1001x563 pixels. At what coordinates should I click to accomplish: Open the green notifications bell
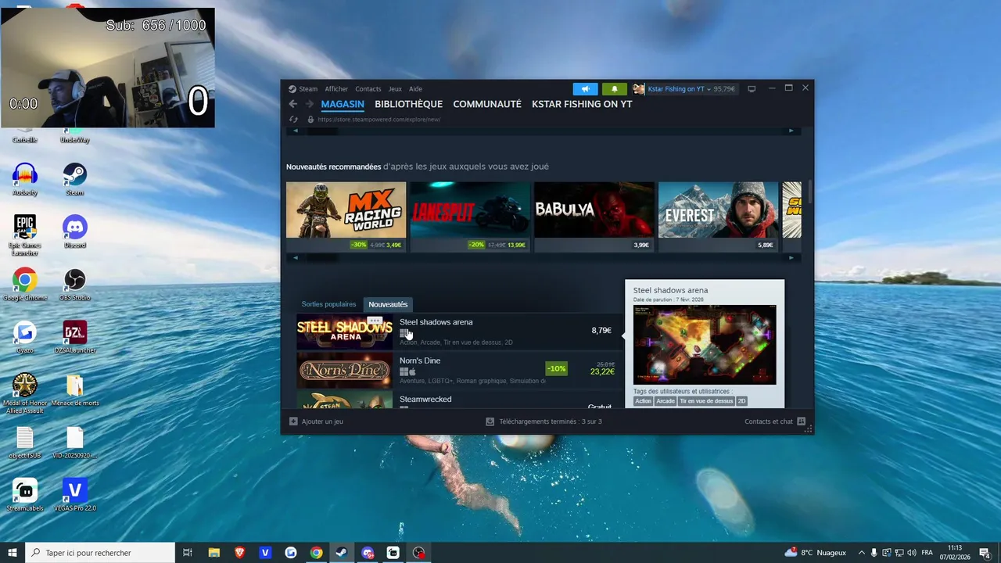click(614, 89)
